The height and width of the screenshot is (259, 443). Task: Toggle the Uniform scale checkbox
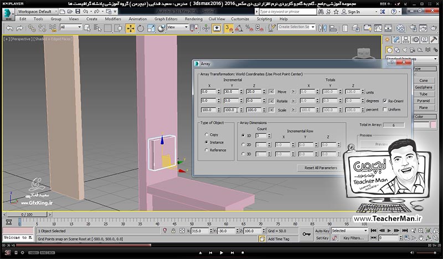pos(384,109)
